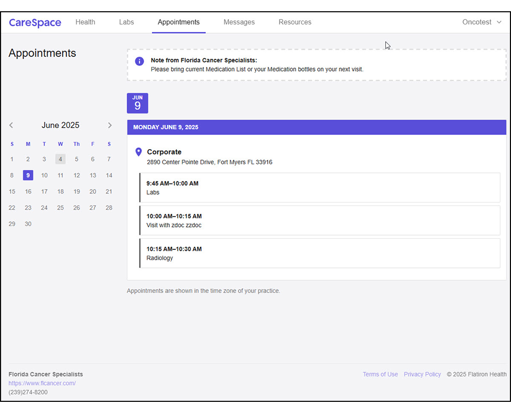Click the info icon next to the practice note
The height and width of the screenshot is (409, 511).
pyautogui.click(x=139, y=61)
